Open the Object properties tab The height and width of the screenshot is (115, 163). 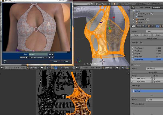149,26
